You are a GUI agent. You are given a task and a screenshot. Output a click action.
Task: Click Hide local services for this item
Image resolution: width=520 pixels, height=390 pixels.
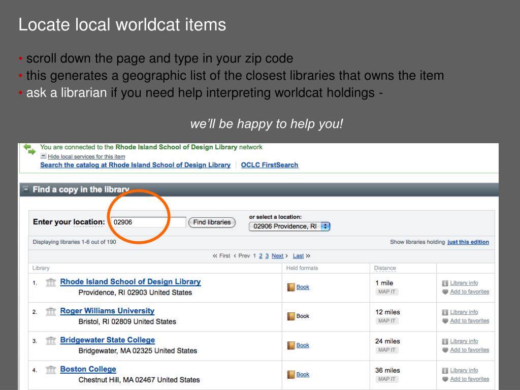[x=86, y=156]
